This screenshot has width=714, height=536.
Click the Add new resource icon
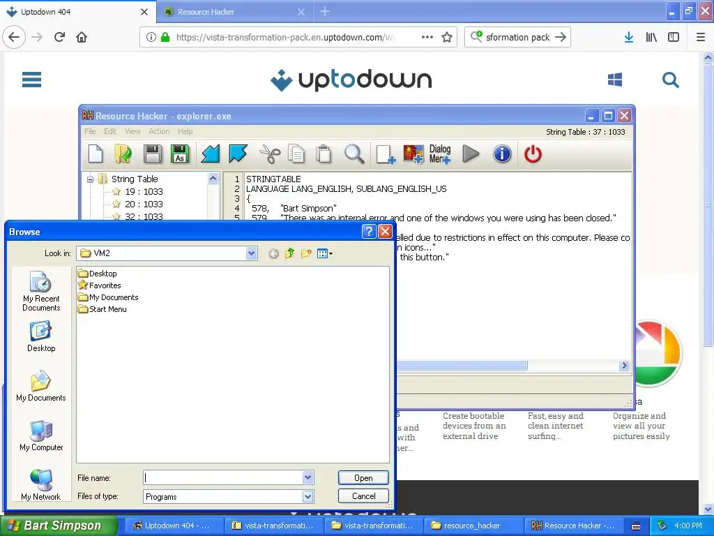click(x=385, y=154)
